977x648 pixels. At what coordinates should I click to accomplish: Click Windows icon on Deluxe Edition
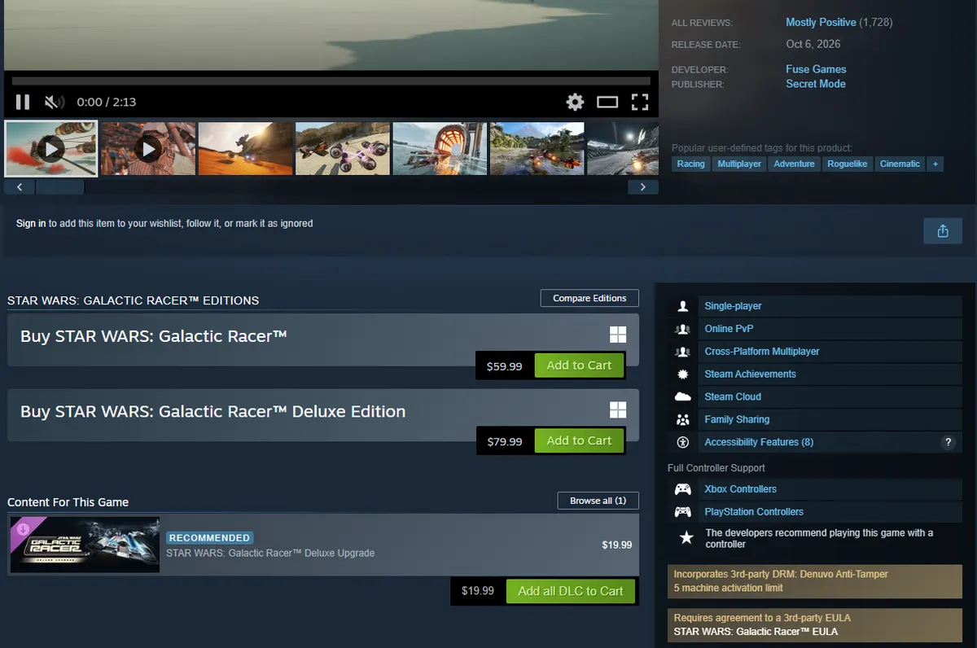[x=618, y=410]
